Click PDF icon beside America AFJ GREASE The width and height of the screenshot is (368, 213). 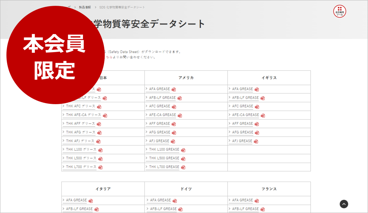tap(173, 142)
